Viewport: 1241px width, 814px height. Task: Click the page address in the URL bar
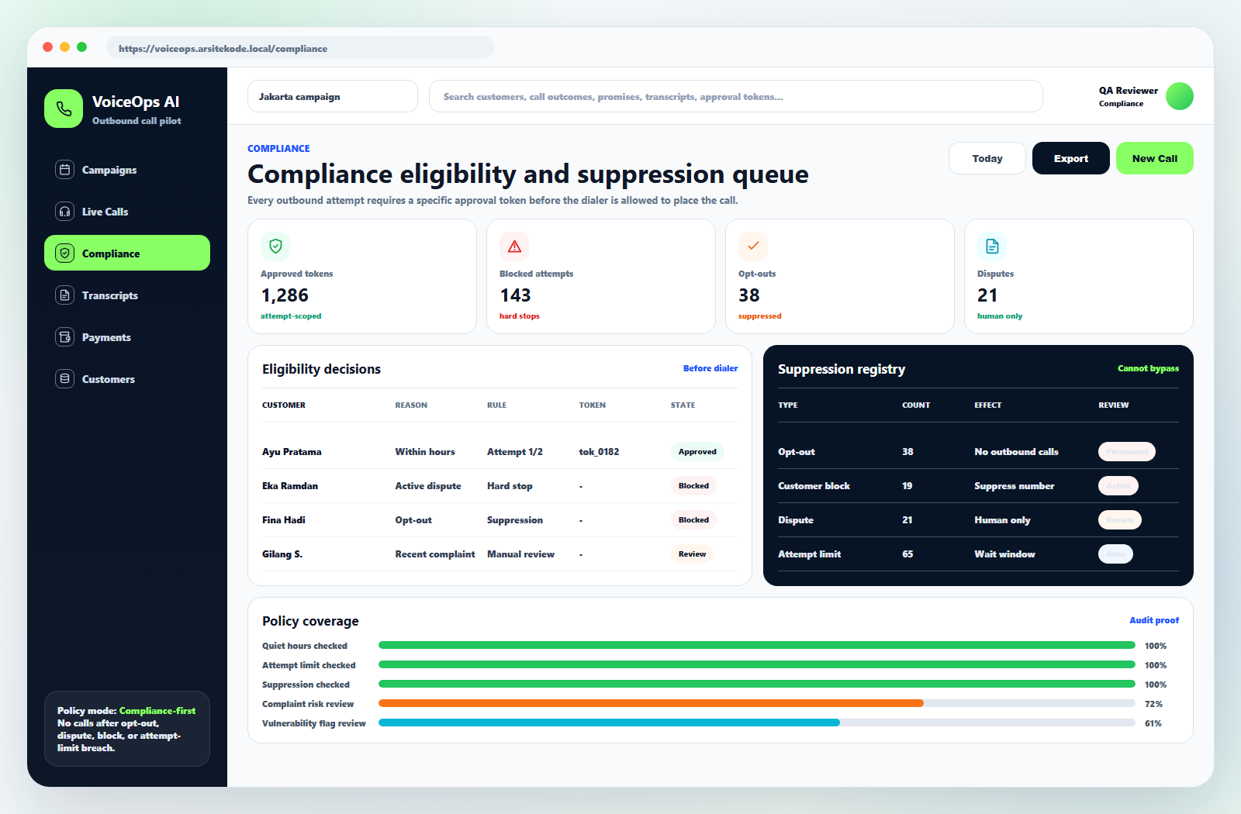point(223,48)
